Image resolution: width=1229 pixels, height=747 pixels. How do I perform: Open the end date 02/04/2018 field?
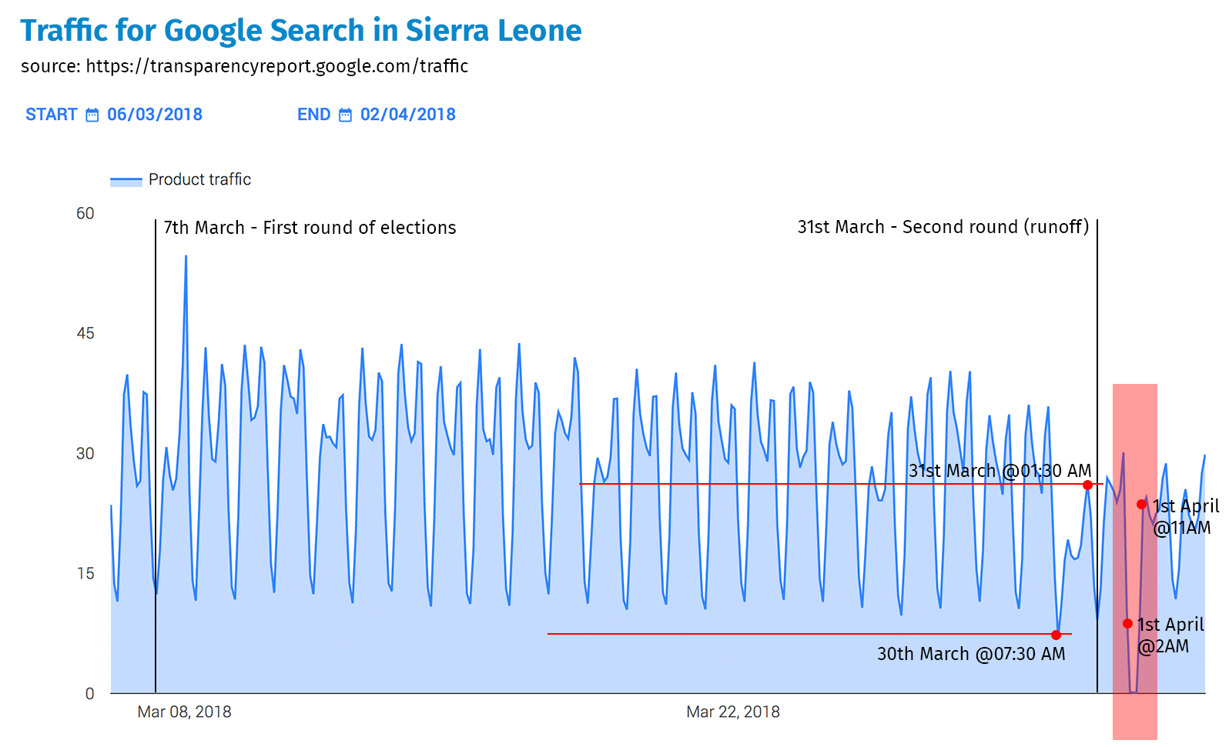408,115
